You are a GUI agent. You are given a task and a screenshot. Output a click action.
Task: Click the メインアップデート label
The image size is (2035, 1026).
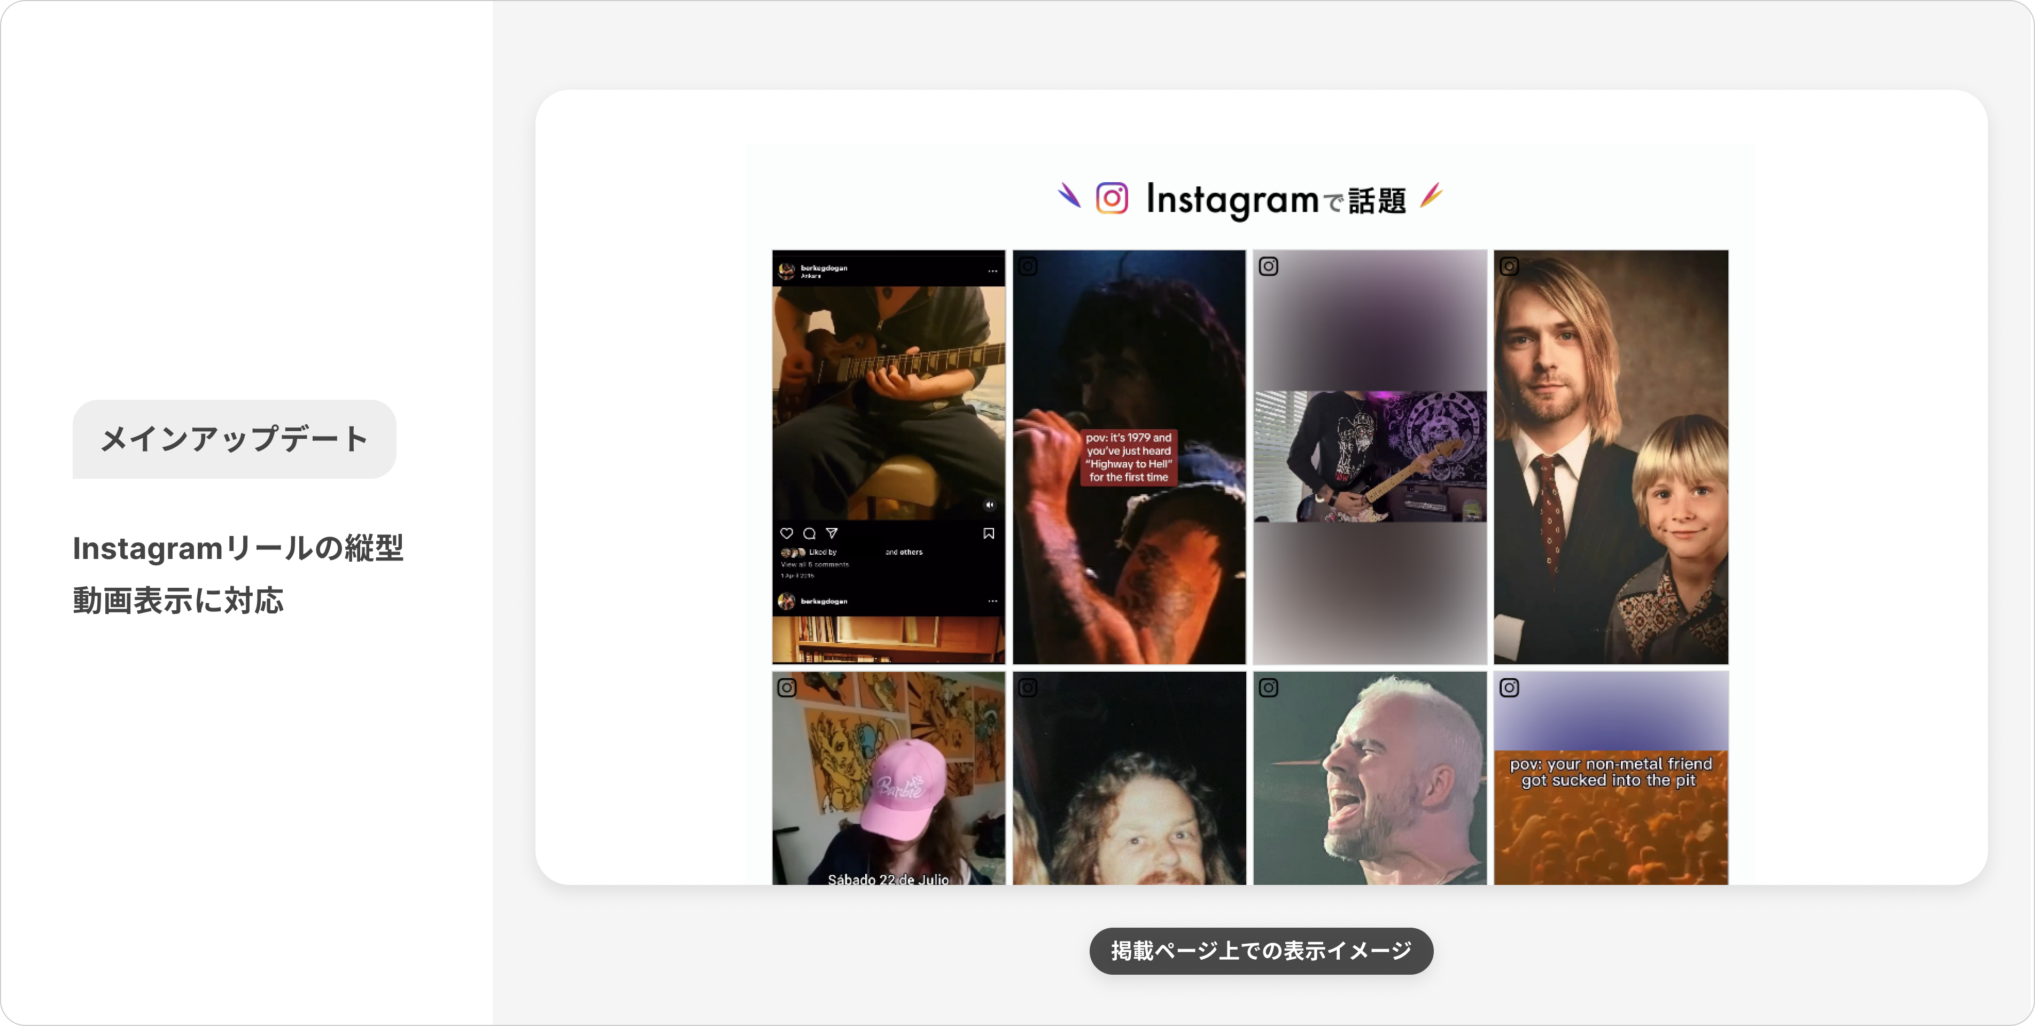tap(235, 439)
